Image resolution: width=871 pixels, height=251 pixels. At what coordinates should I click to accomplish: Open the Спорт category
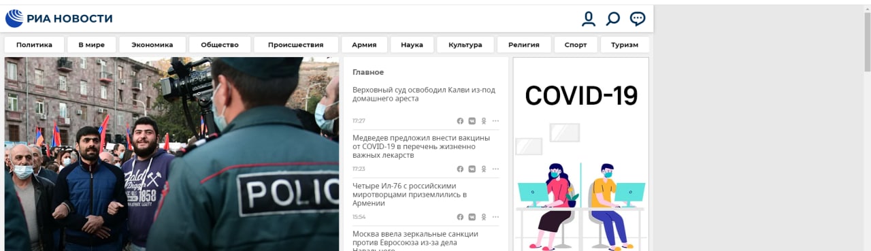pos(576,45)
